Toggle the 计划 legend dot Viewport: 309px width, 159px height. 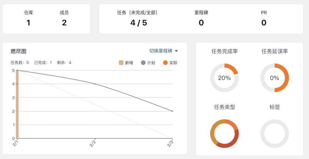[x=143, y=63]
